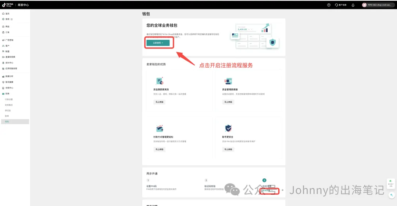Click the TikTok Shop logo
The height and width of the screenshot is (206, 397).
click(x=7, y=5)
